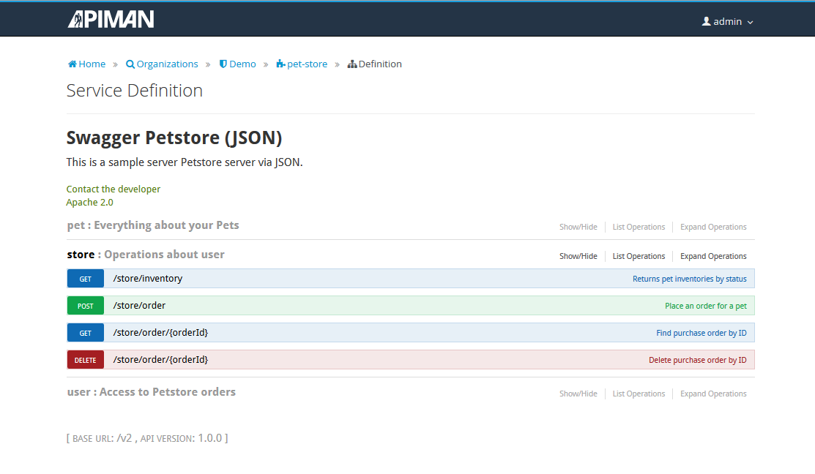The height and width of the screenshot is (474, 815).
Task: Collapse the store resource heading
Action: pos(146,255)
